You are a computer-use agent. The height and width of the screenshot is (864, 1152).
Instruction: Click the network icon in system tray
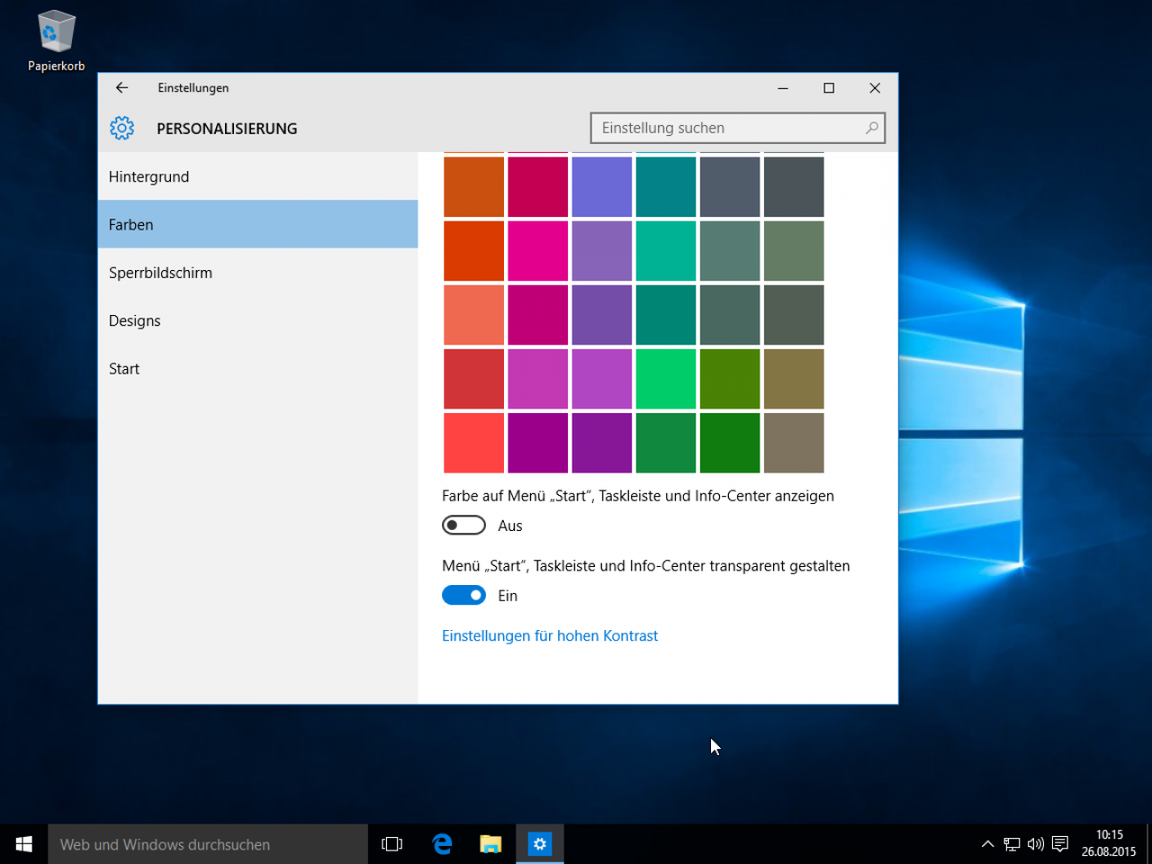click(1012, 844)
